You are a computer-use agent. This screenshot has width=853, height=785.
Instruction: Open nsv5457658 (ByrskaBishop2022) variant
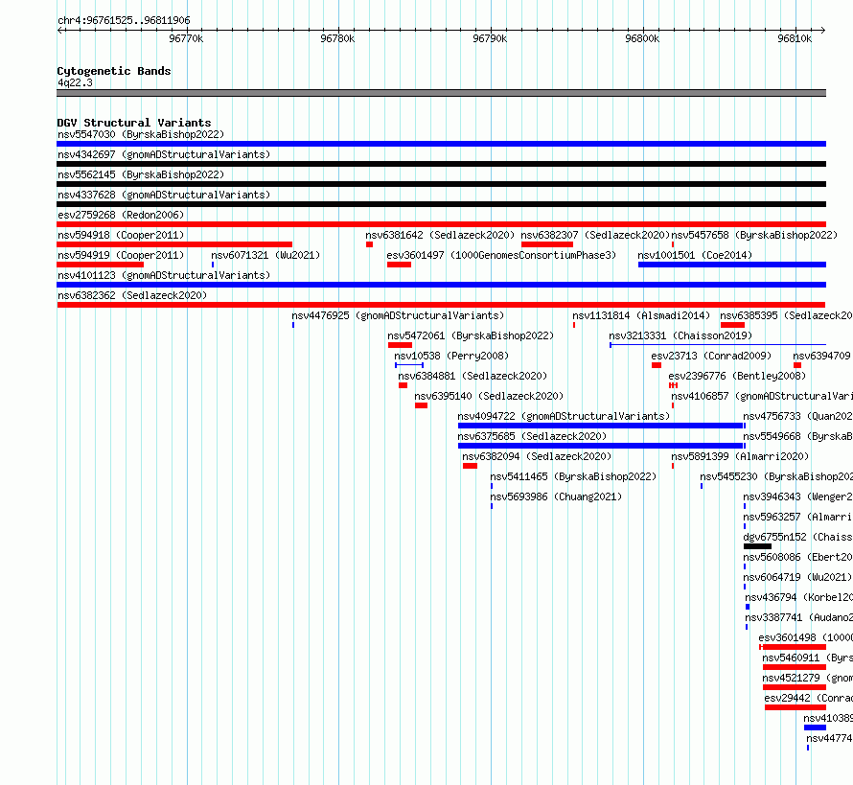(x=754, y=235)
